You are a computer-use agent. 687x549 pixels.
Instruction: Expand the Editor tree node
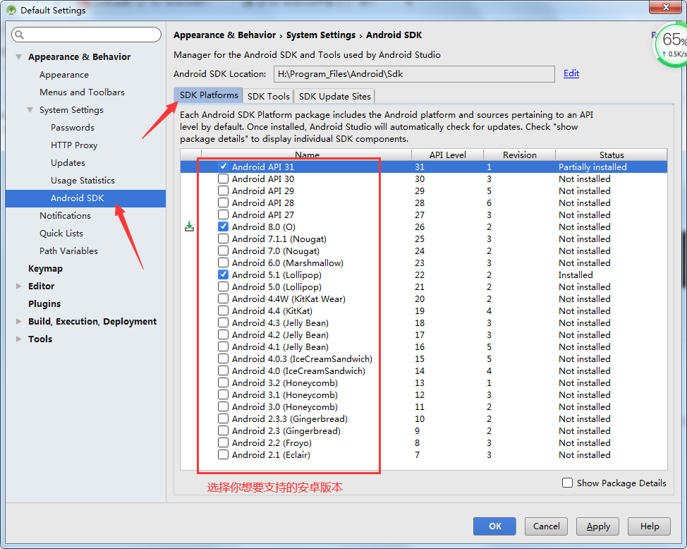(18, 286)
